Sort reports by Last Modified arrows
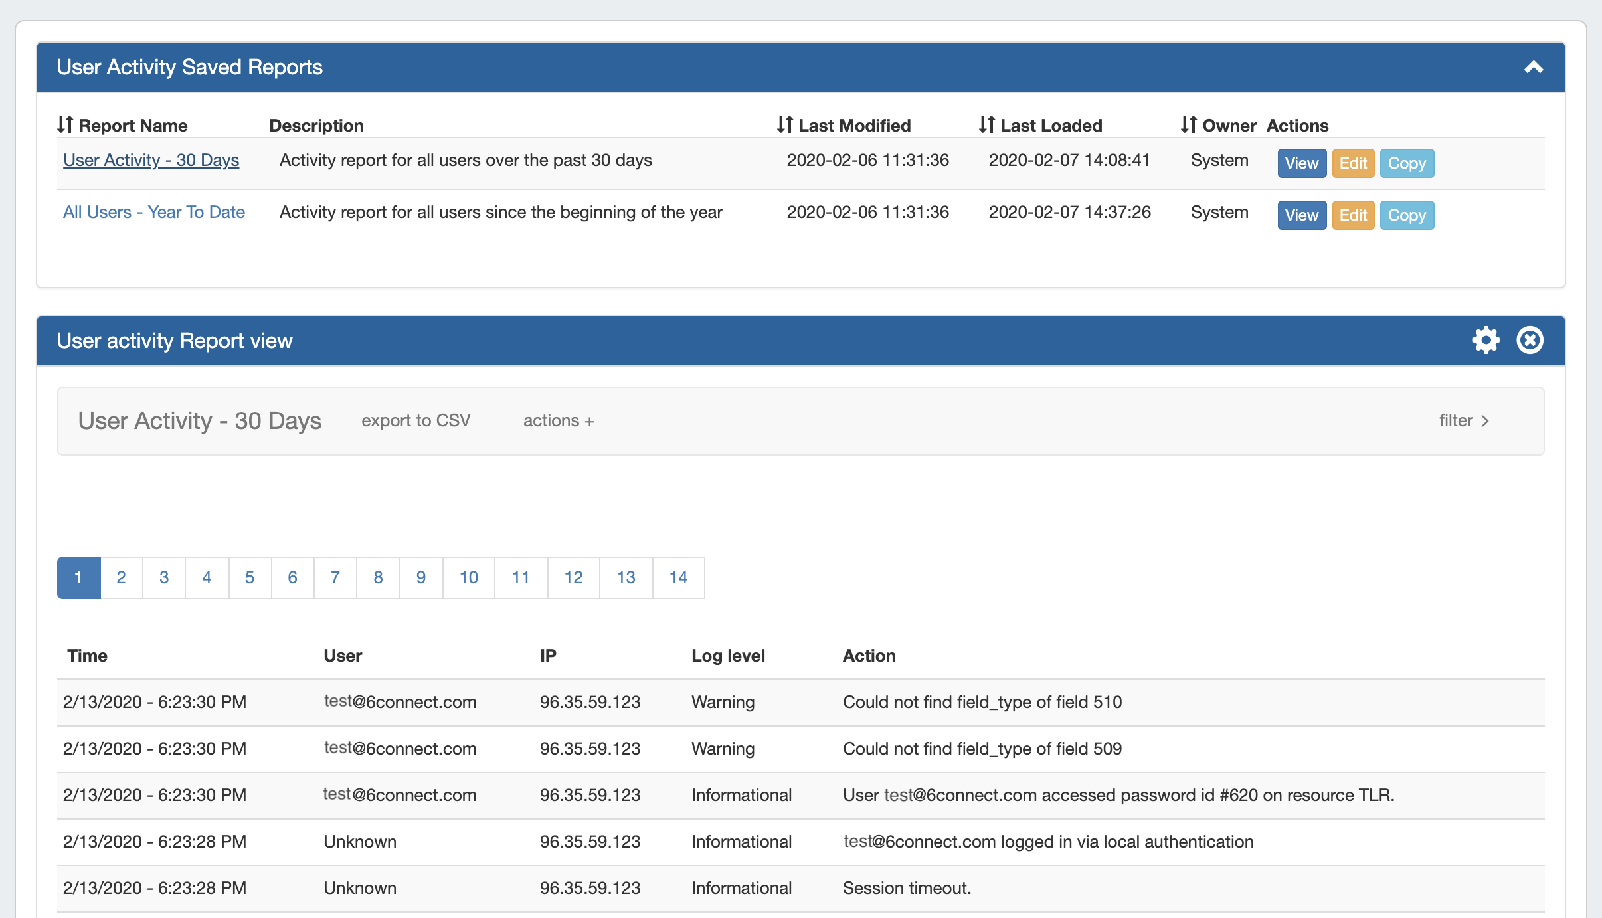Screen dimensions: 1602x918 tap(785, 125)
